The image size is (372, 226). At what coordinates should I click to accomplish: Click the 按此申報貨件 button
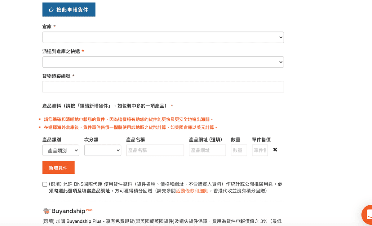pyautogui.click(x=69, y=10)
